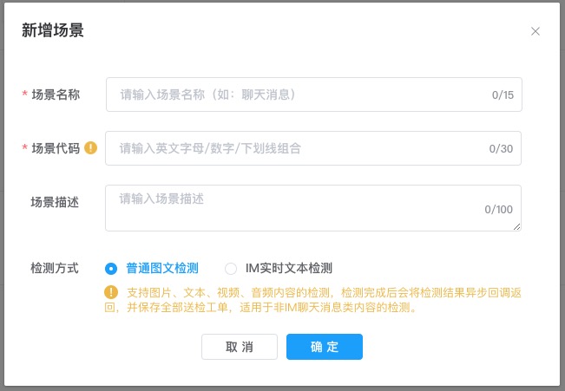
Task: Focus the 场景代码 input field
Action: coord(313,148)
